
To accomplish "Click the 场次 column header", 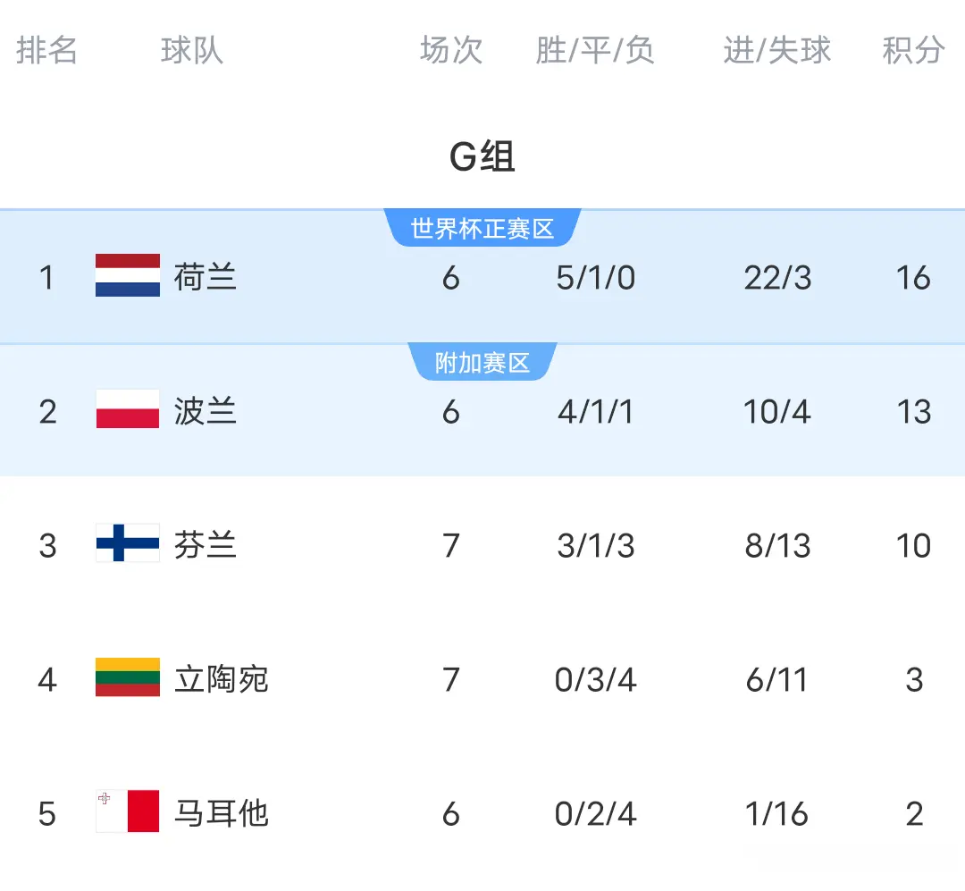I will click(449, 52).
